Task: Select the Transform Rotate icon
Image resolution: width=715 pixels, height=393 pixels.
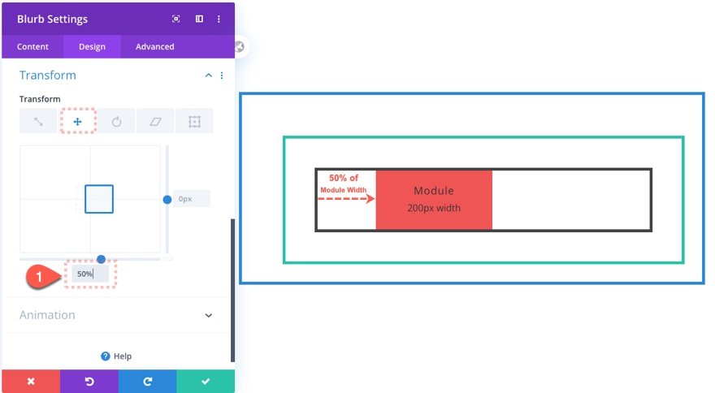Action: point(117,121)
